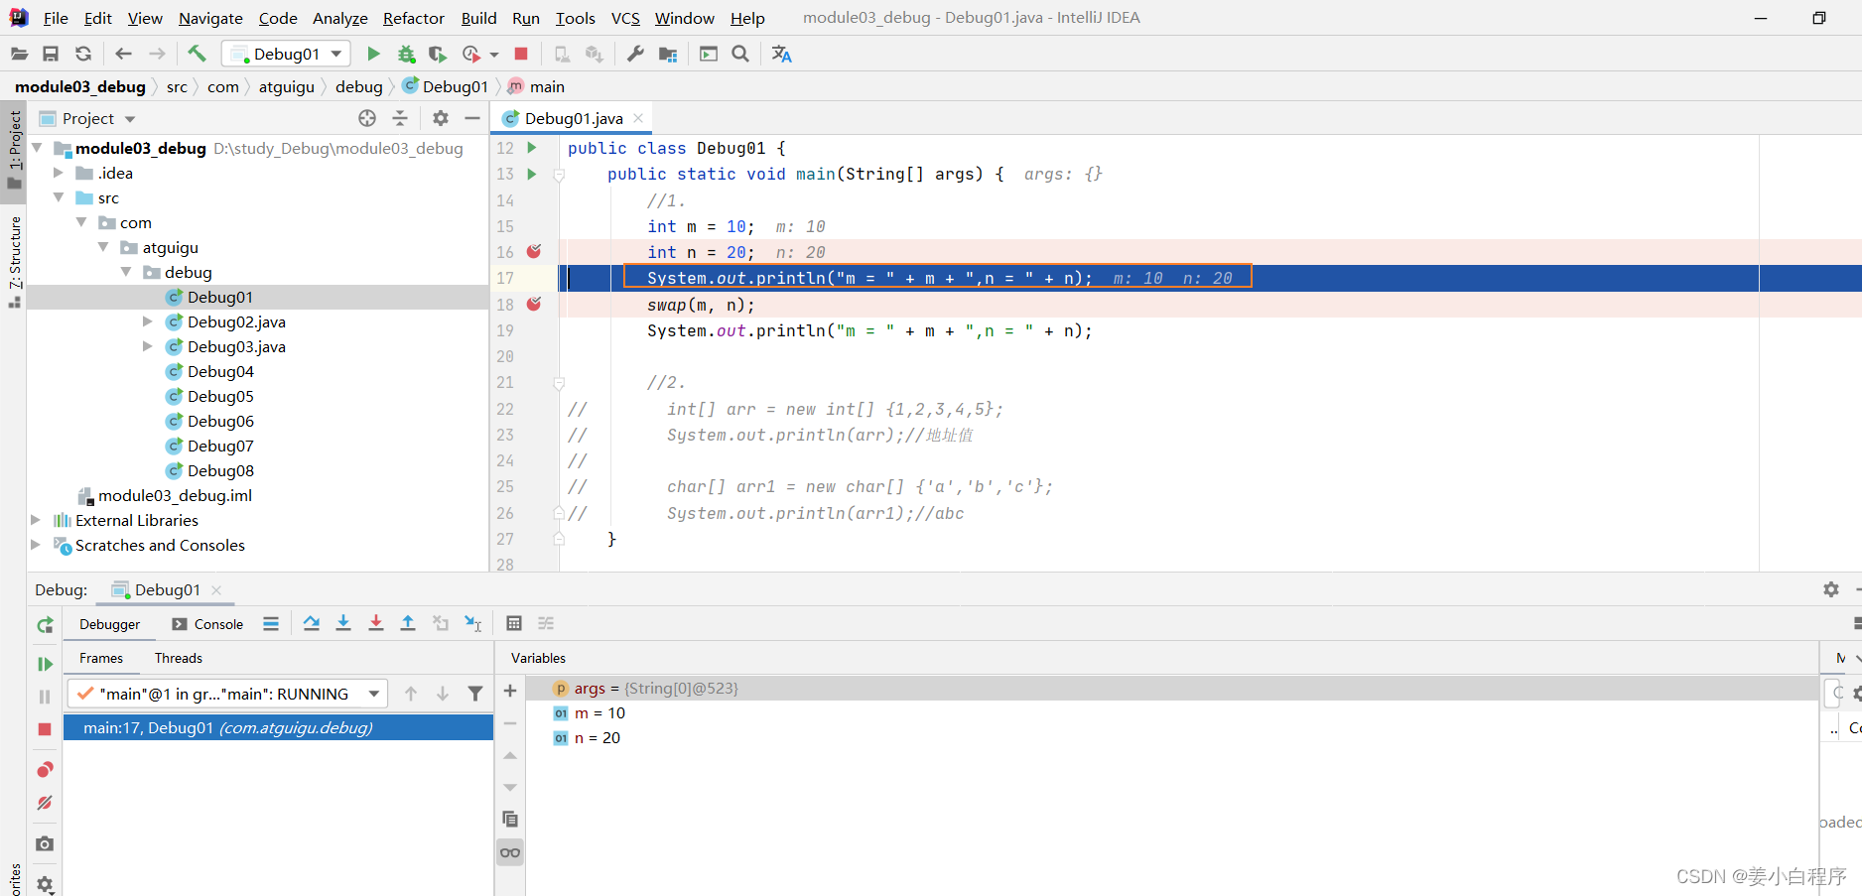The height and width of the screenshot is (896, 1862).
Task: Open the thread selector "main" RUNNING dropdown
Action: click(227, 694)
